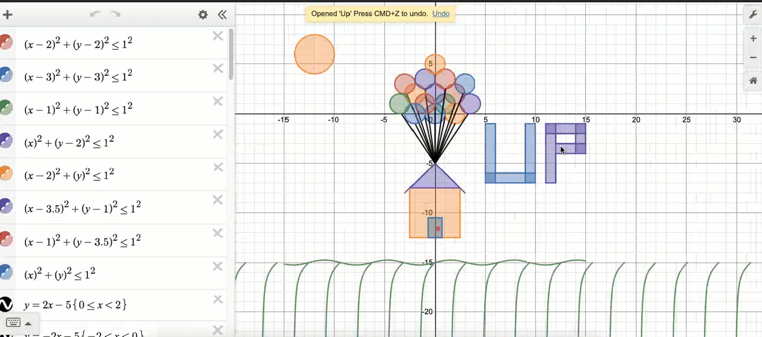Screen dimensions: 762x337
Task: Toggle visibility of y=2x-5 line
Action: point(5,305)
